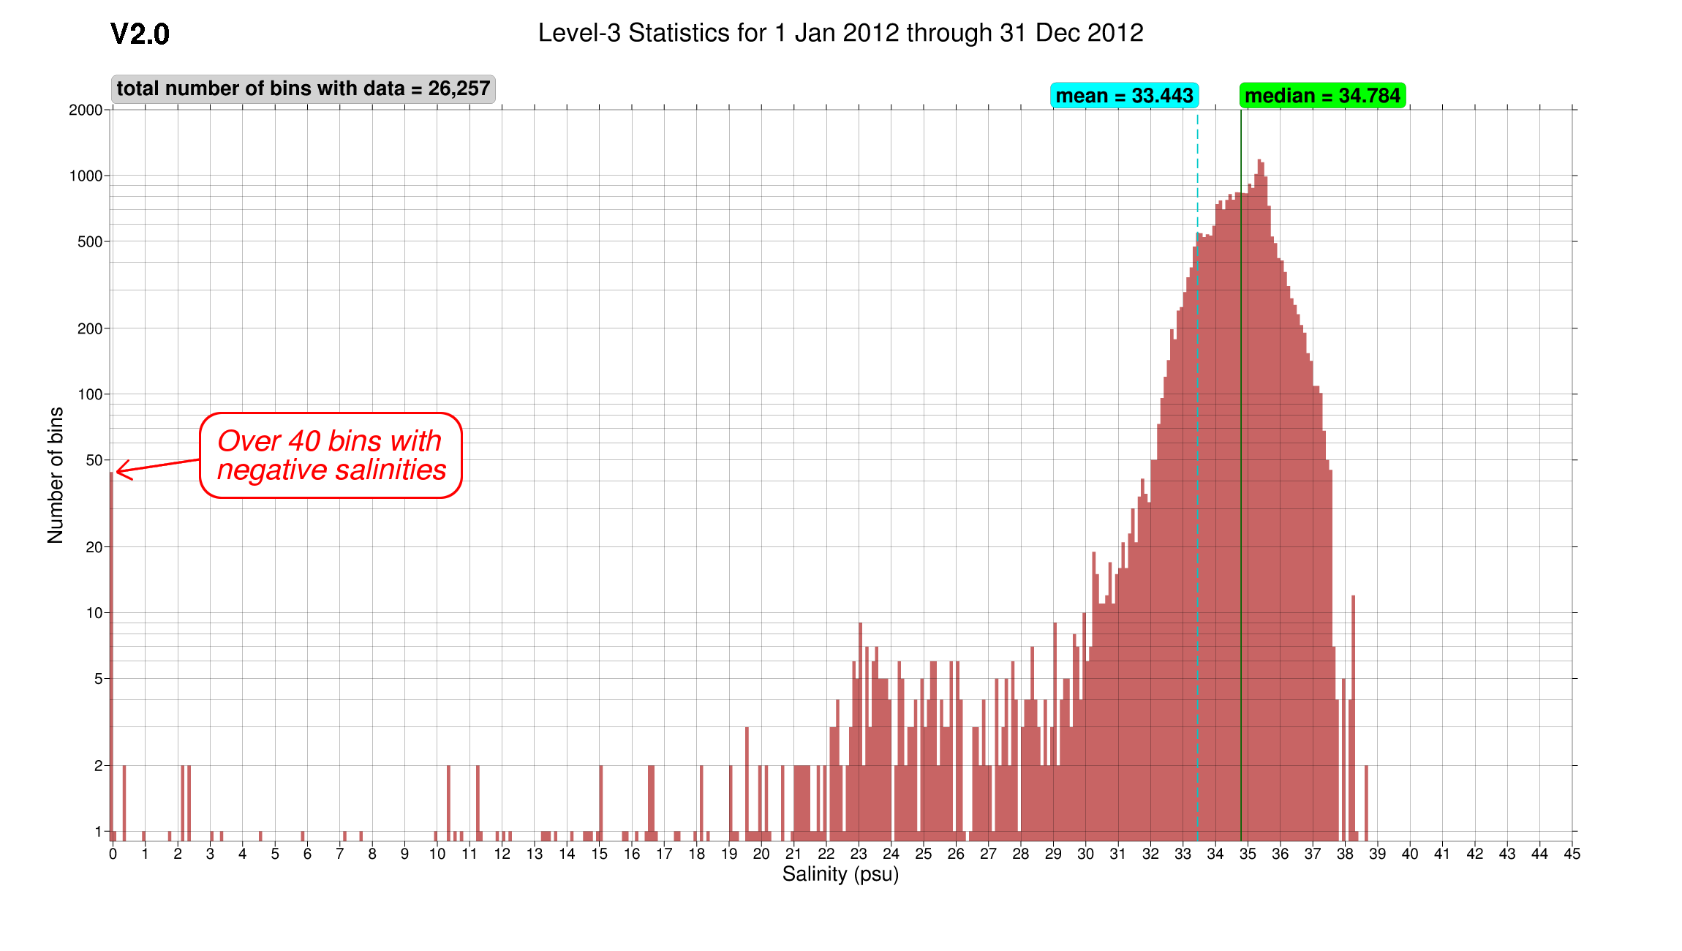This screenshot has width=1682, height=951.
Task: Click the y-axis tick label 20
Action: pos(94,547)
